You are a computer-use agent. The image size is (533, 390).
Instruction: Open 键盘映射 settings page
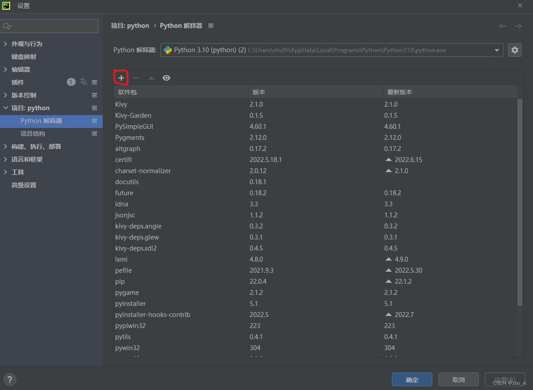pyautogui.click(x=24, y=57)
